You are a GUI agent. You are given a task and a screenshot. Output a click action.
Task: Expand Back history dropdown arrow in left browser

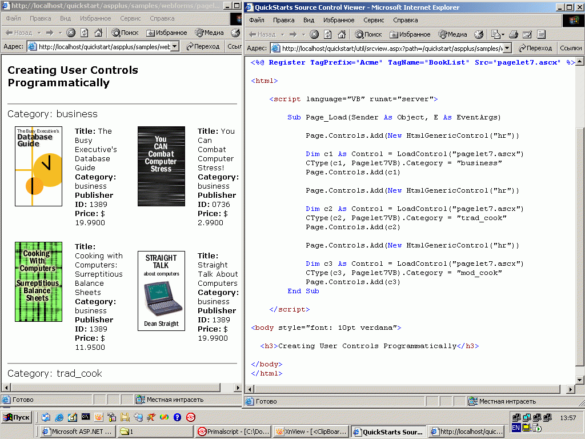[38, 33]
